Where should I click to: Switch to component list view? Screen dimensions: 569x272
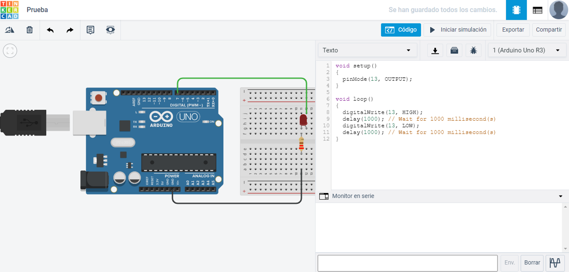(x=537, y=10)
